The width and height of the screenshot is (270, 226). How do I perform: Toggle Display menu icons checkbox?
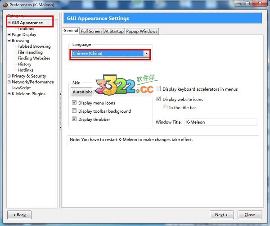74,102
